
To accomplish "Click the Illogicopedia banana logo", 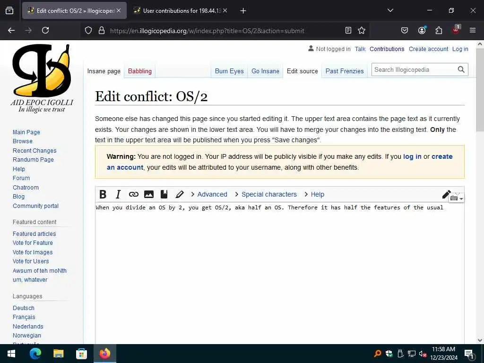I will (x=42, y=78).
